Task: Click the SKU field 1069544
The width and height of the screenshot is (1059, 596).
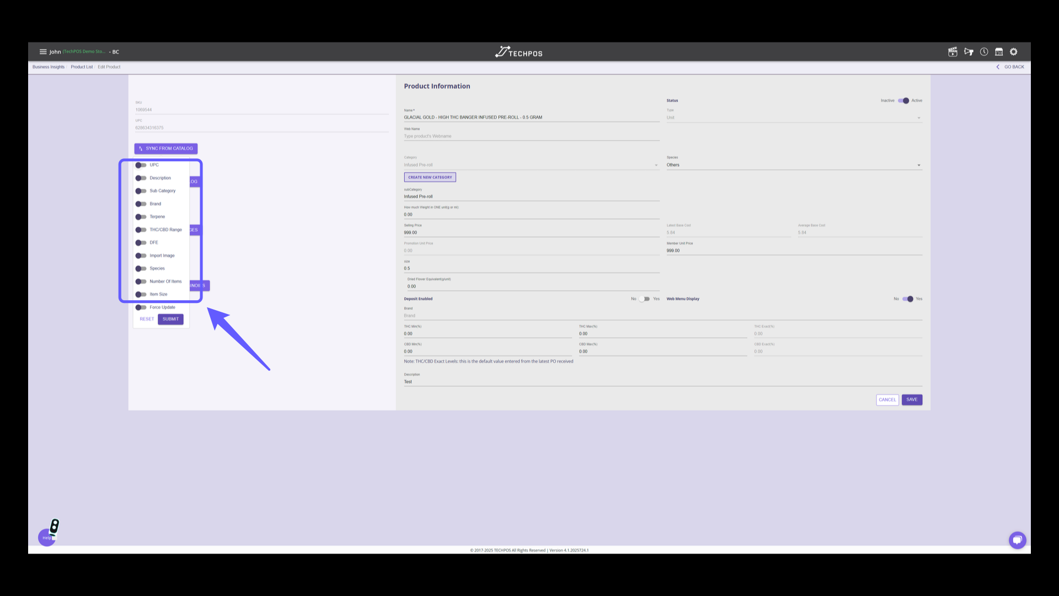Action: coord(262,110)
